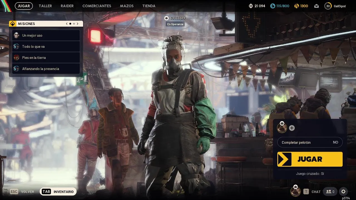Select the second missions page dot
This screenshot has height=200, width=356.
74,24
